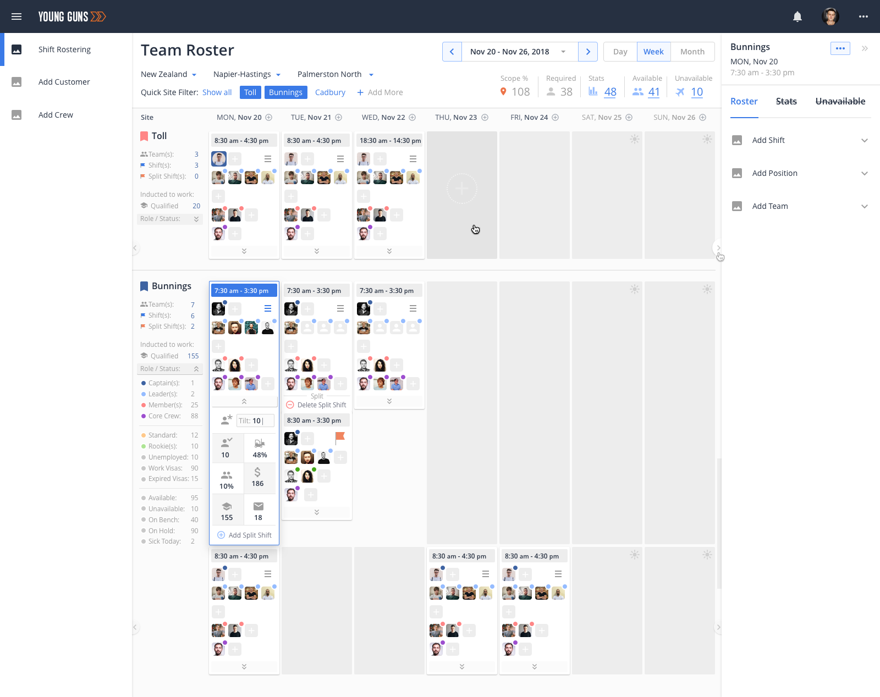Open the Napier-Hastings region dropdown

click(x=247, y=75)
